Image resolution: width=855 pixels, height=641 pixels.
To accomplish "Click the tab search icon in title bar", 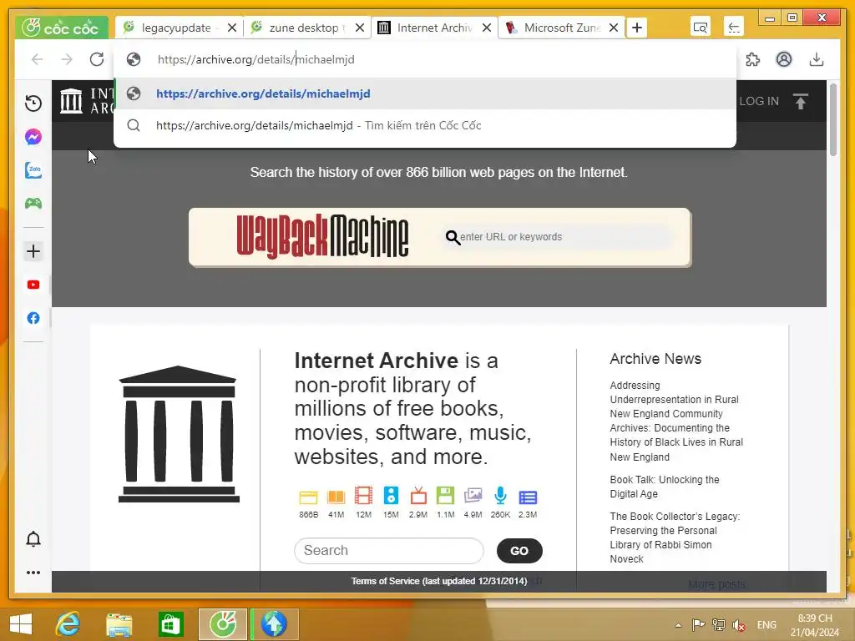I will [701, 28].
